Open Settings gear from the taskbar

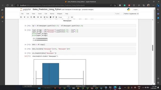tap(106, 87)
